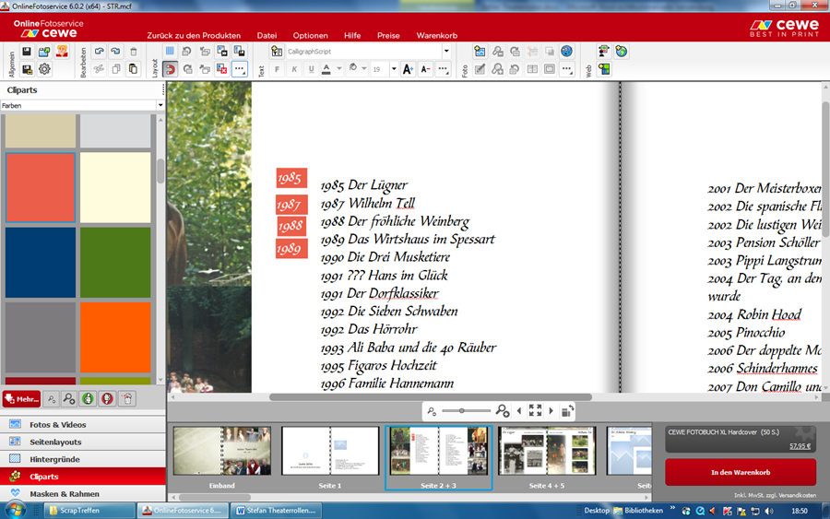
Task: Decrease the font size with A-
Action: [x=425, y=69]
